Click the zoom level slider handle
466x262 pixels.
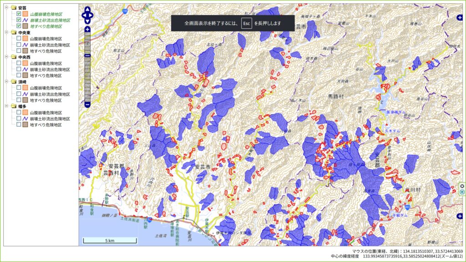87,55
